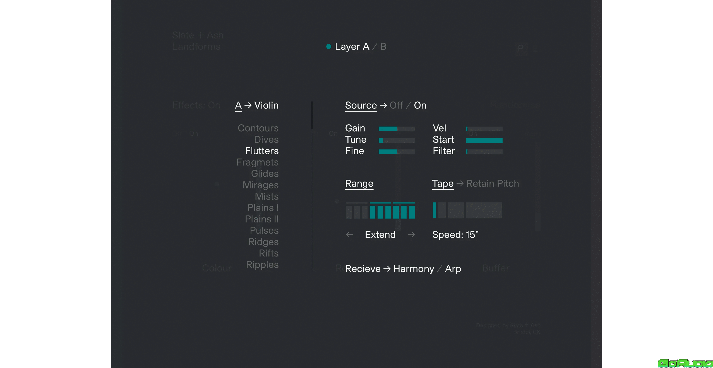Choose the Mirages preset
Viewport: 713px width, 368px height.
[x=261, y=185]
